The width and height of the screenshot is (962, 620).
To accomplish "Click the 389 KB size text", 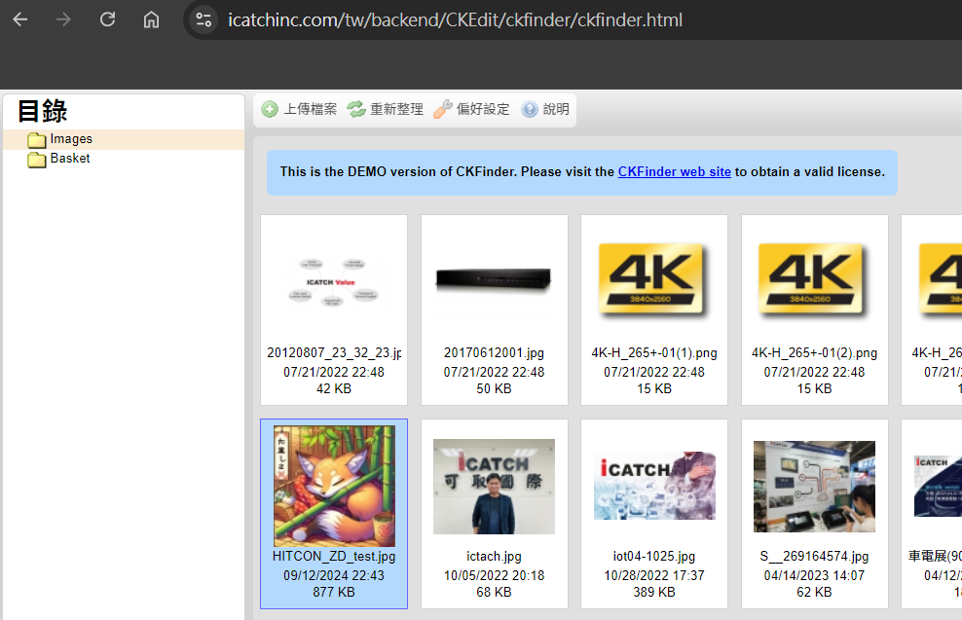I will [x=654, y=592].
